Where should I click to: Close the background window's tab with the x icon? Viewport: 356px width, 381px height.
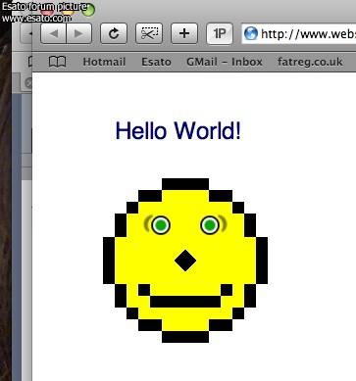[28, 83]
